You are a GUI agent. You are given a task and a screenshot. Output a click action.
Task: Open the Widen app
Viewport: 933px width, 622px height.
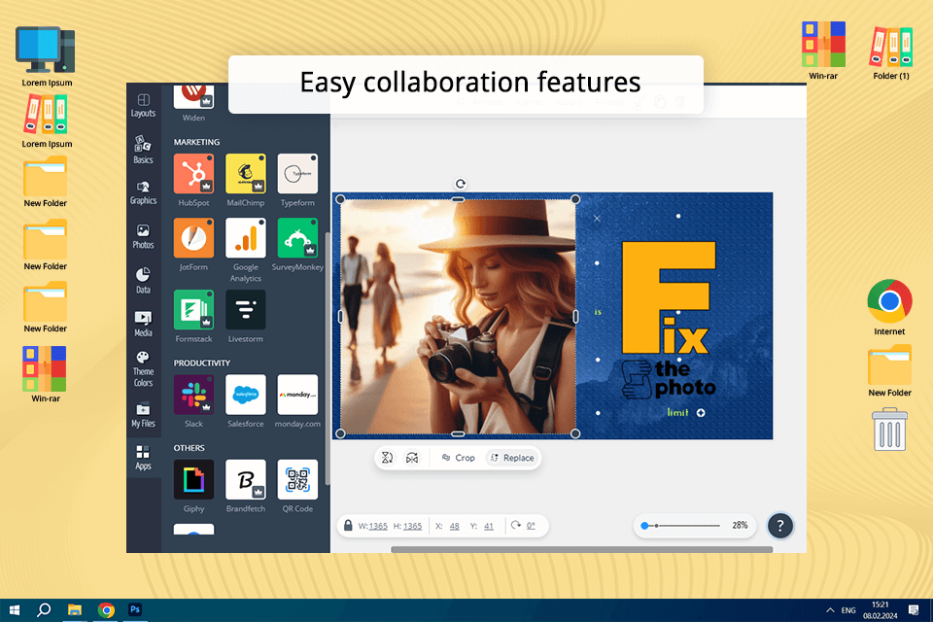[x=193, y=97]
